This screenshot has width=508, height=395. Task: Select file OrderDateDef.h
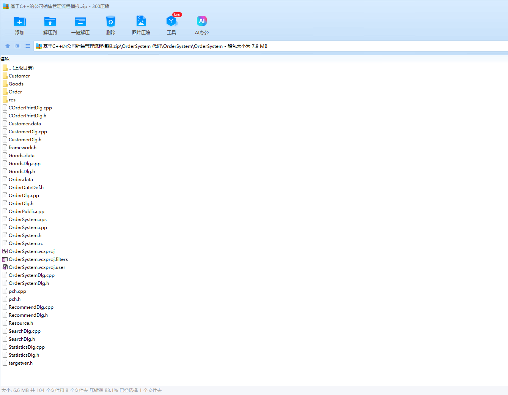click(x=23, y=187)
